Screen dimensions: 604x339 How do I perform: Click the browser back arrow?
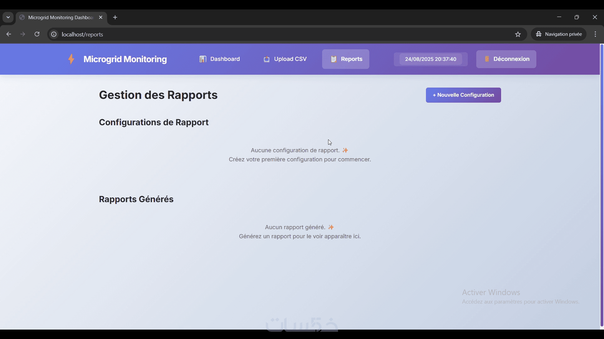tap(9, 34)
